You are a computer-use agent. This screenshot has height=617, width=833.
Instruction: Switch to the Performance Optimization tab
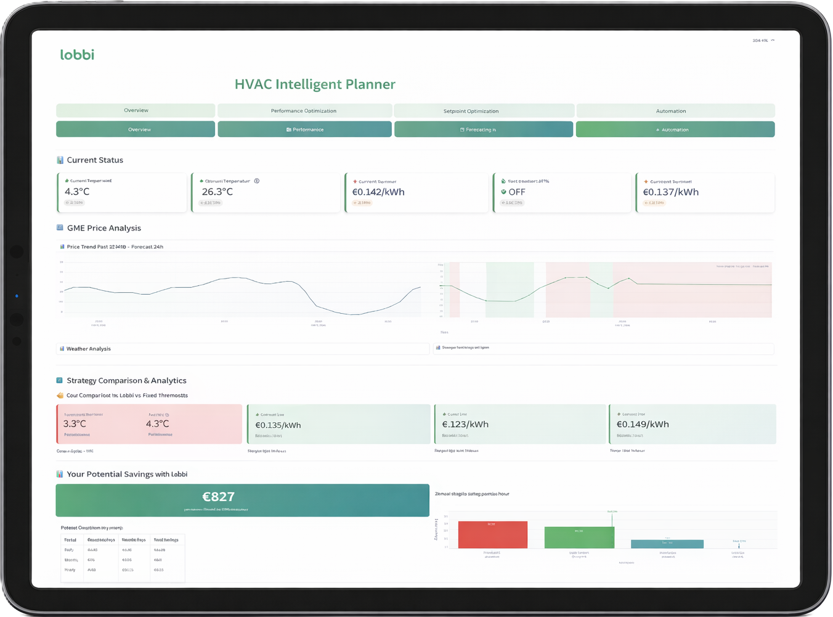(304, 110)
